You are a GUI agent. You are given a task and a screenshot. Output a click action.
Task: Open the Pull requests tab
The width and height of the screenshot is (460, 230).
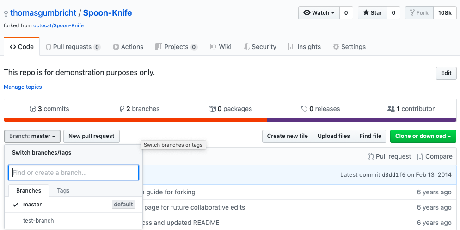tap(73, 47)
